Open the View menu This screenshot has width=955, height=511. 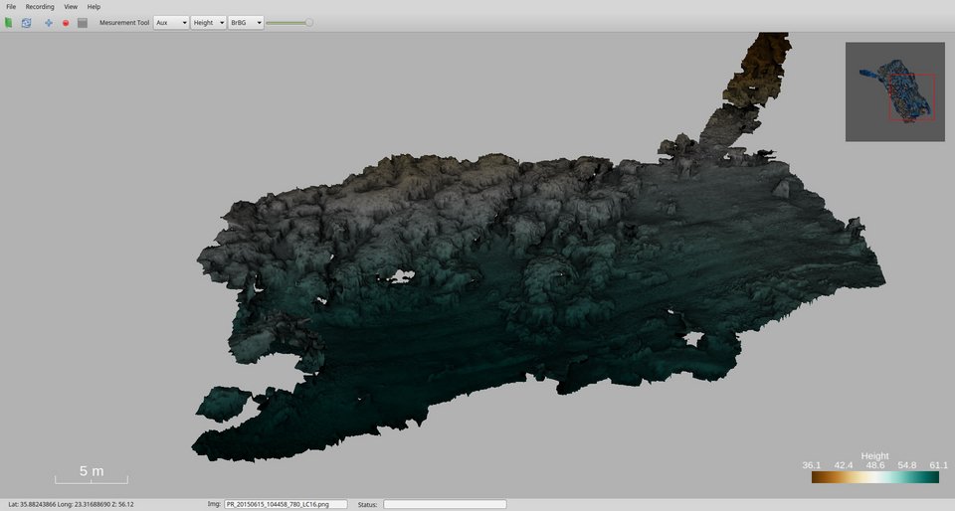click(x=71, y=7)
